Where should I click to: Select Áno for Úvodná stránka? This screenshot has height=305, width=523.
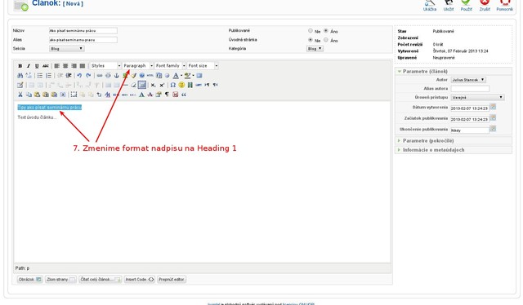coord(326,40)
